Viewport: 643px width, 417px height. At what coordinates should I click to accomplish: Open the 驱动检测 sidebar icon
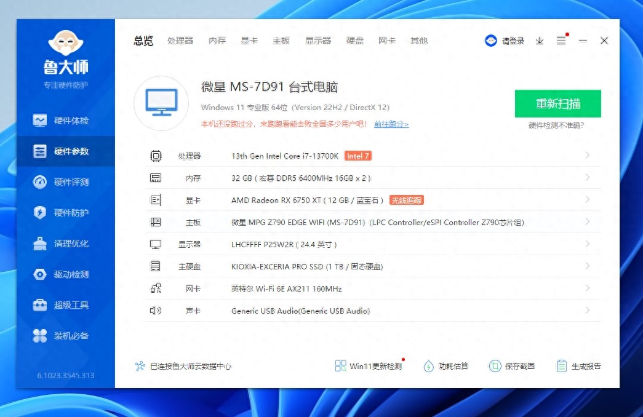point(40,274)
